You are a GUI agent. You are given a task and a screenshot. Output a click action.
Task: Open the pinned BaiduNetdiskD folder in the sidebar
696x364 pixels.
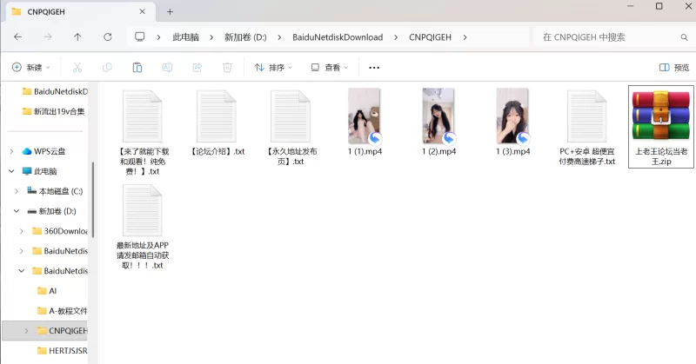click(x=55, y=91)
